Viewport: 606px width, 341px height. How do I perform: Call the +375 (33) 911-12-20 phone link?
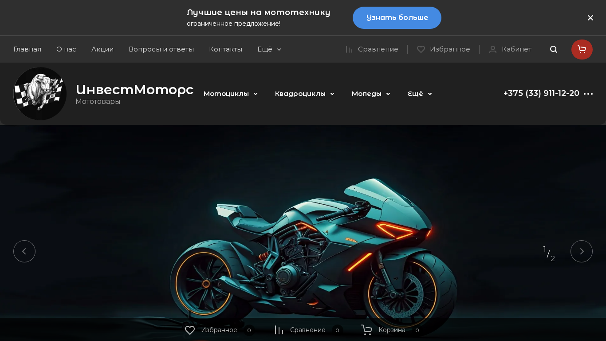[x=541, y=93]
